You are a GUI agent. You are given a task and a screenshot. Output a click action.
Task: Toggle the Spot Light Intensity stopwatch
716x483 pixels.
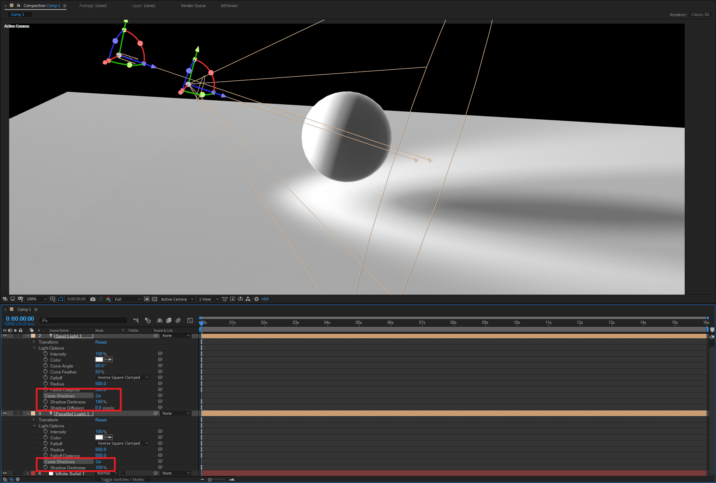click(46, 354)
